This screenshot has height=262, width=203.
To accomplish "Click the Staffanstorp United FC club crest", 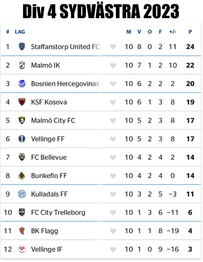I will pos(22,47).
